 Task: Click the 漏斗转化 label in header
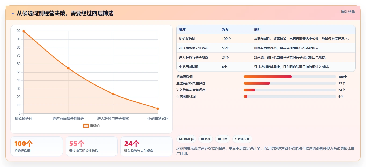click(348, 12)
